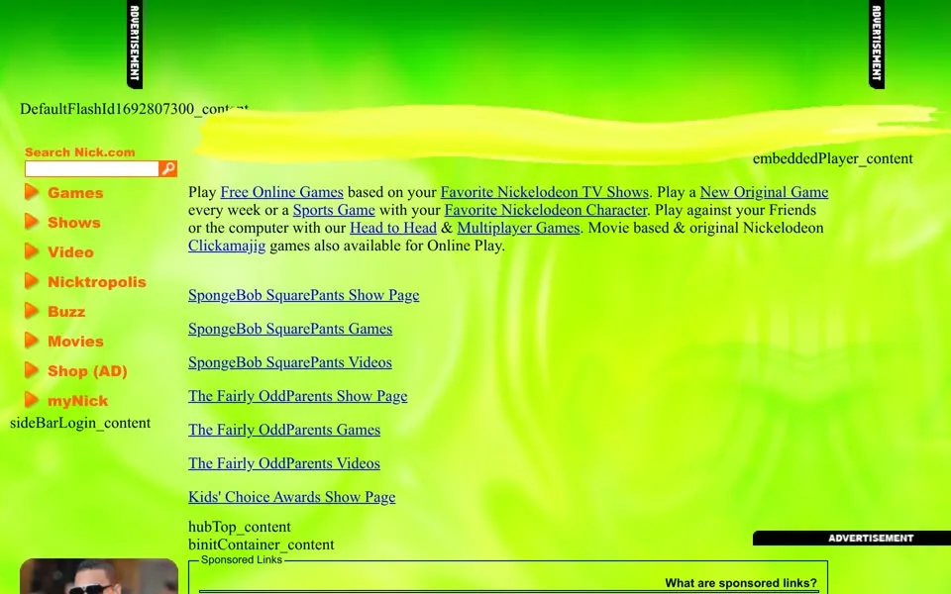Click the embeddedPlayer_content text
Screen dimensions: 951x594
(832, 158)
